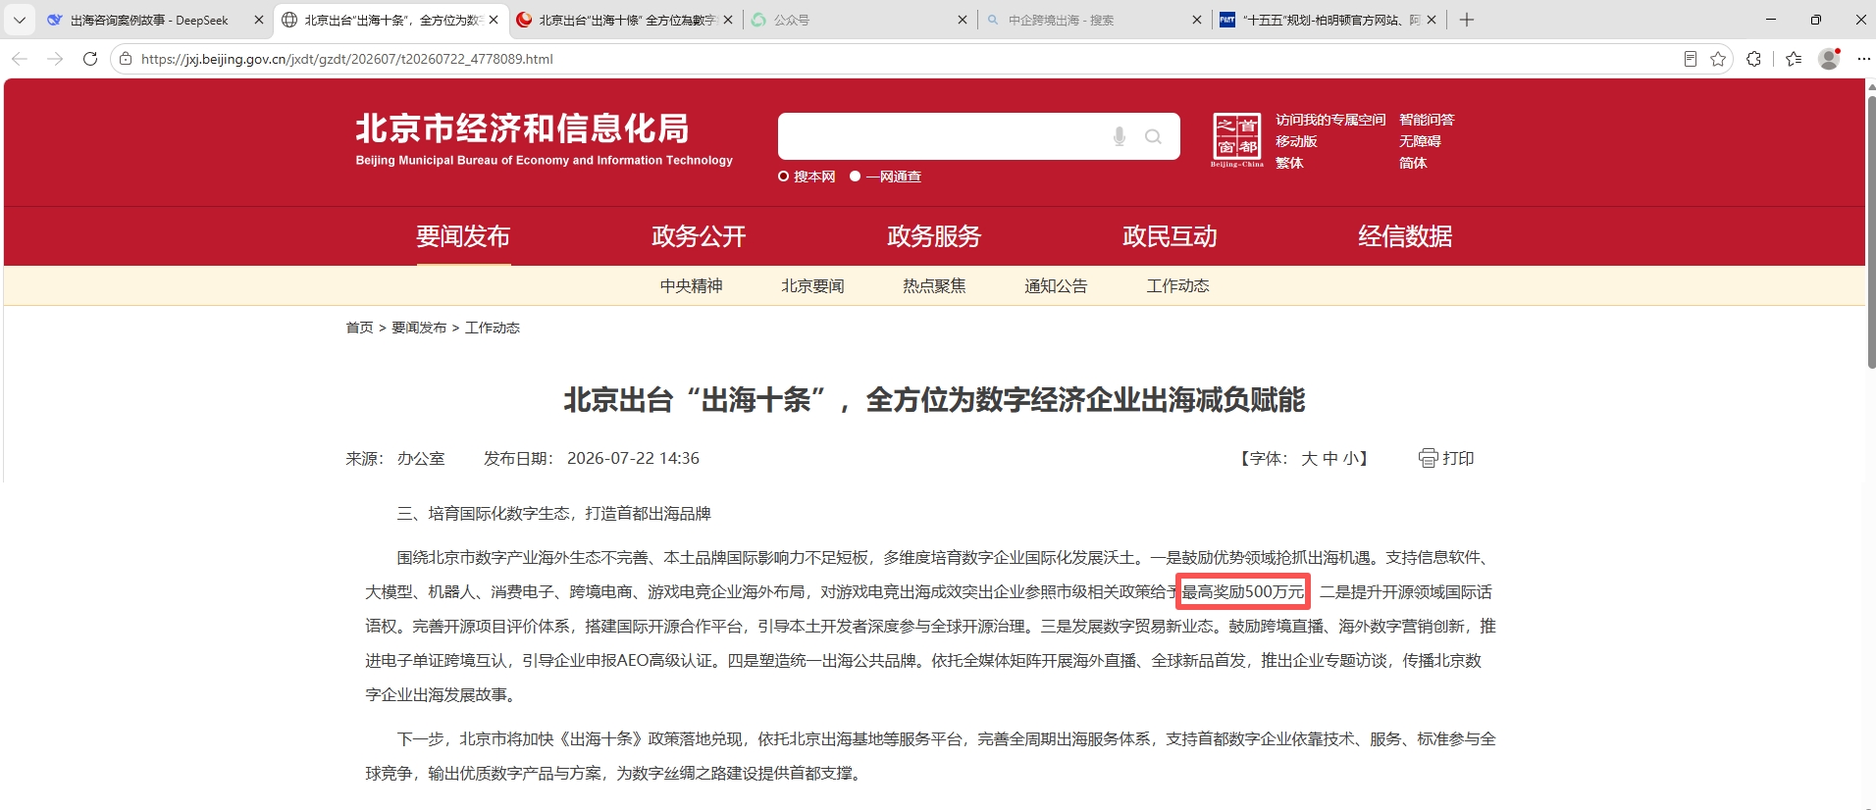Switch to 简体 simplified Chinese
Image resolution: width=1876 pixels, height=810 pixels.
coord(1413,163)
